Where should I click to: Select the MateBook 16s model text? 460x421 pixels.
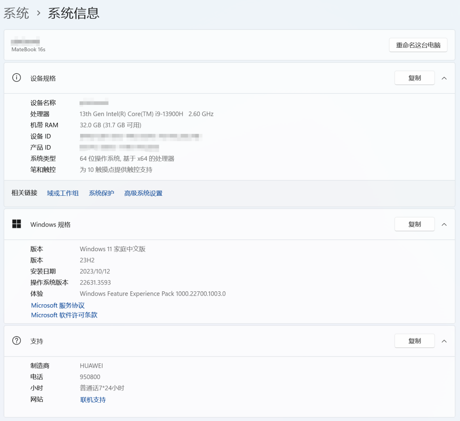pos(29,49)
